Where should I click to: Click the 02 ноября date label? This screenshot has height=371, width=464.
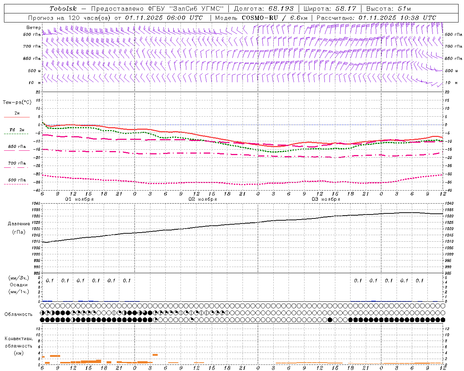point(203,199)
